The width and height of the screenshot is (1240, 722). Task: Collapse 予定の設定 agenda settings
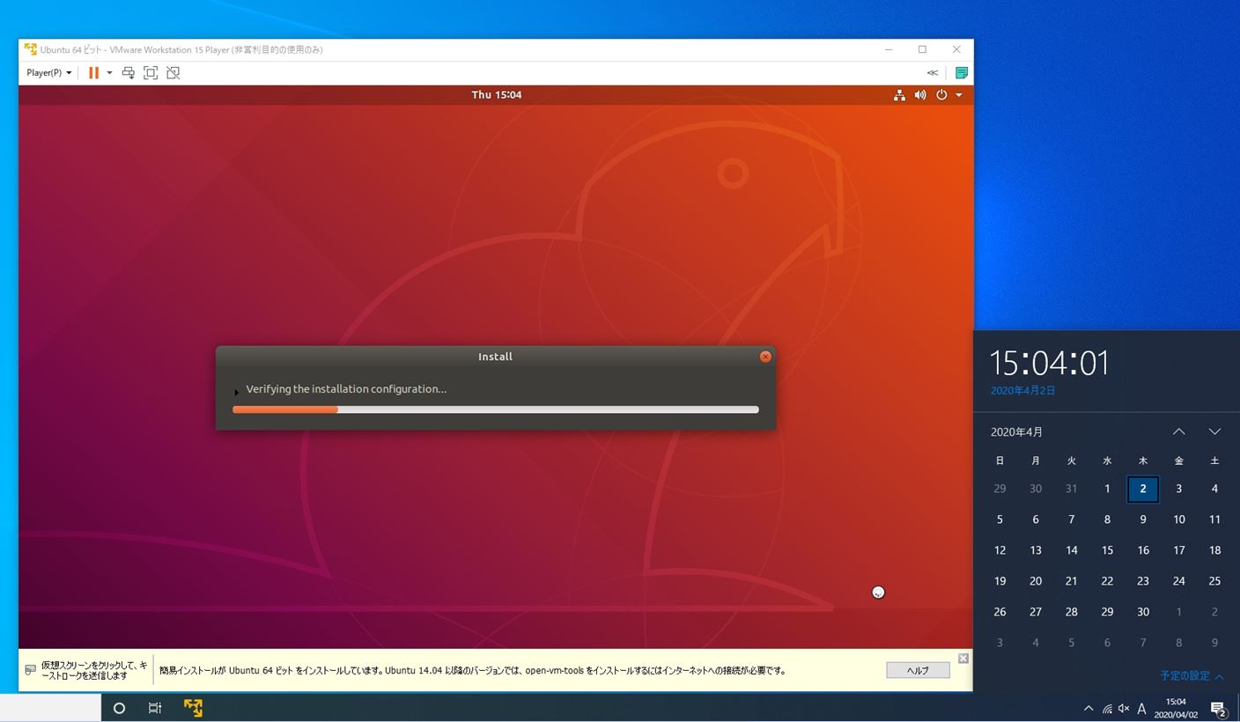[x=1192, y=676]
